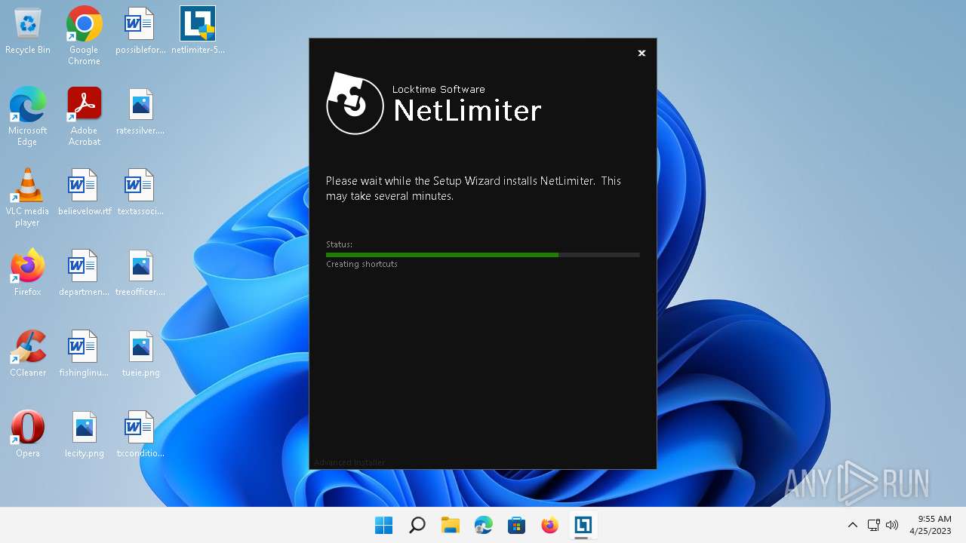The width and height of the screenshot is (966, 543).
Task: Click the NetLimiter logo in installer
Action: coord(355,103)
